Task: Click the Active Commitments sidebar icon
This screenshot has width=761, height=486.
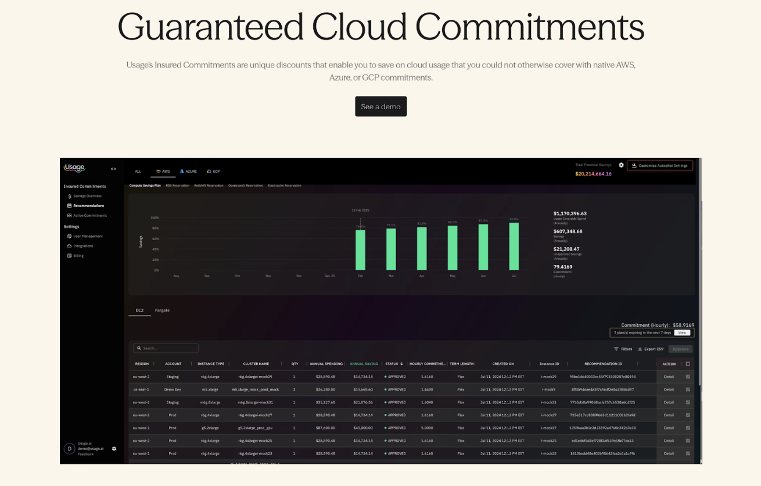Action: (70, 216)
